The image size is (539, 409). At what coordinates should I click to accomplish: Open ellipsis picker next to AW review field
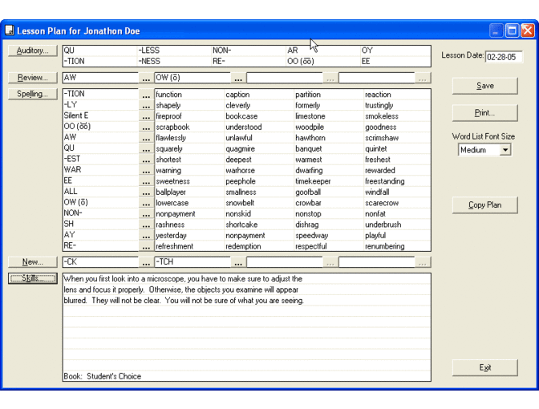click(146, 79)
